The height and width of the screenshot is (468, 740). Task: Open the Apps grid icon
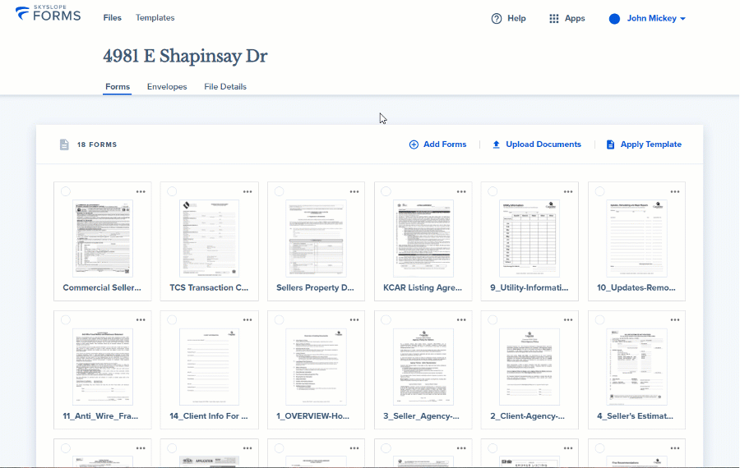click(554, 18)
